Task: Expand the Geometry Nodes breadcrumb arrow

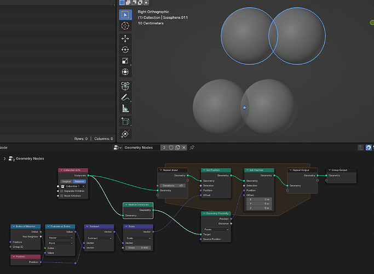Action: tap(4, 158)
